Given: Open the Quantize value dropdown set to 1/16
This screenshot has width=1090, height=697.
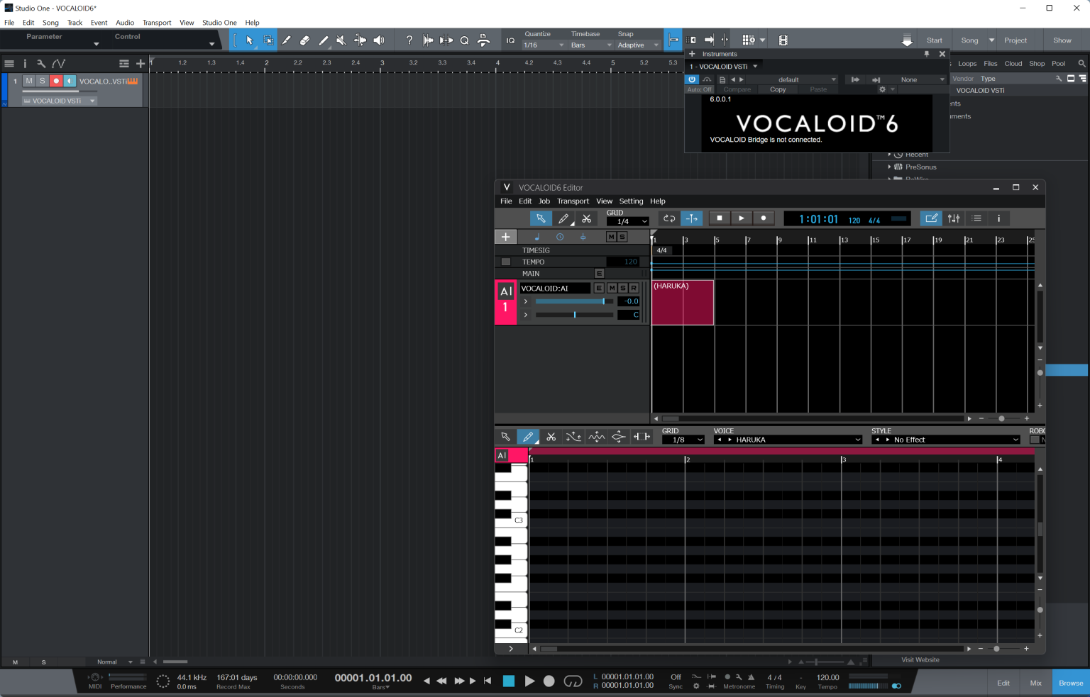Looking at the screenshot, I should [x=542, y=45].
